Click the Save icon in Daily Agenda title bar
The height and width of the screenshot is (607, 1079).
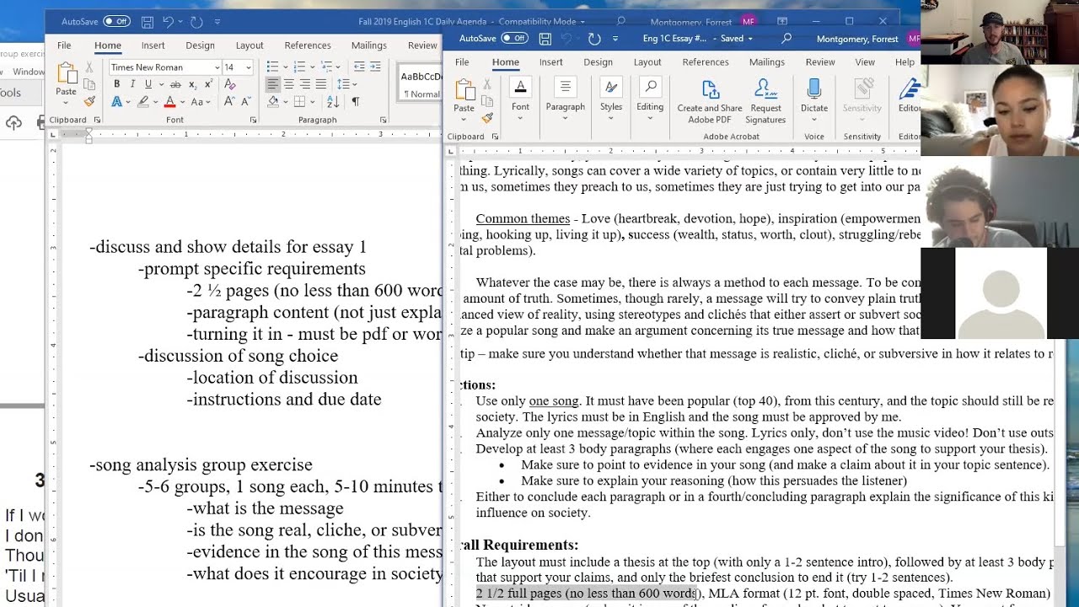(148, 21)
